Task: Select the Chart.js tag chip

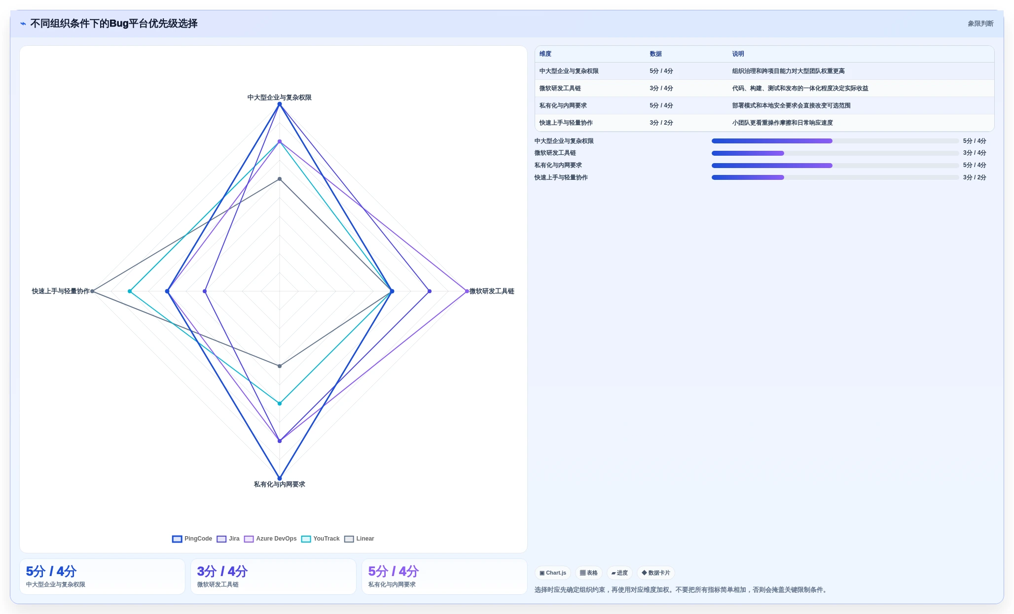Action: point(553,573)
